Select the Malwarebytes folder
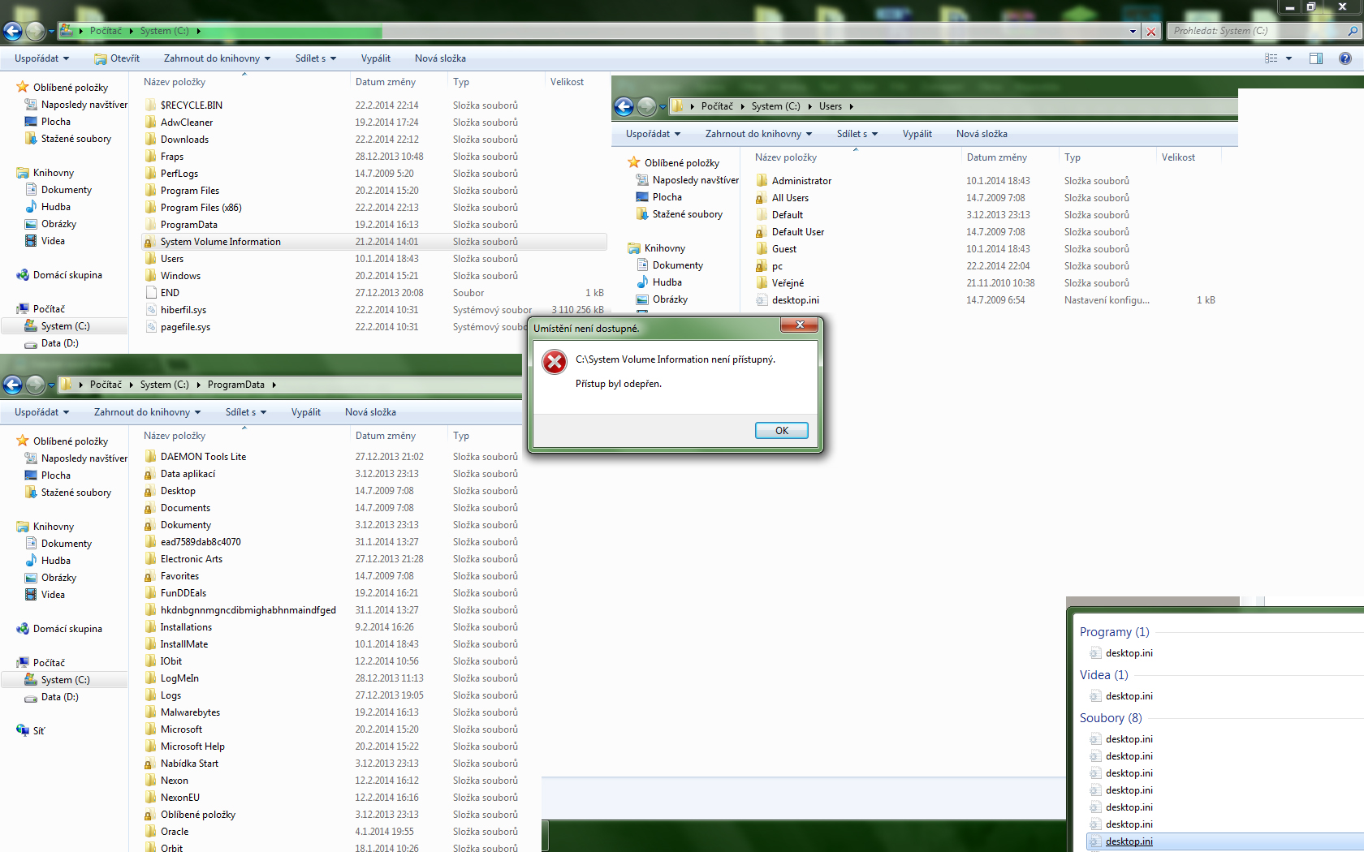This screenshot has width=1364, height=852. click(x=190, y=712)
